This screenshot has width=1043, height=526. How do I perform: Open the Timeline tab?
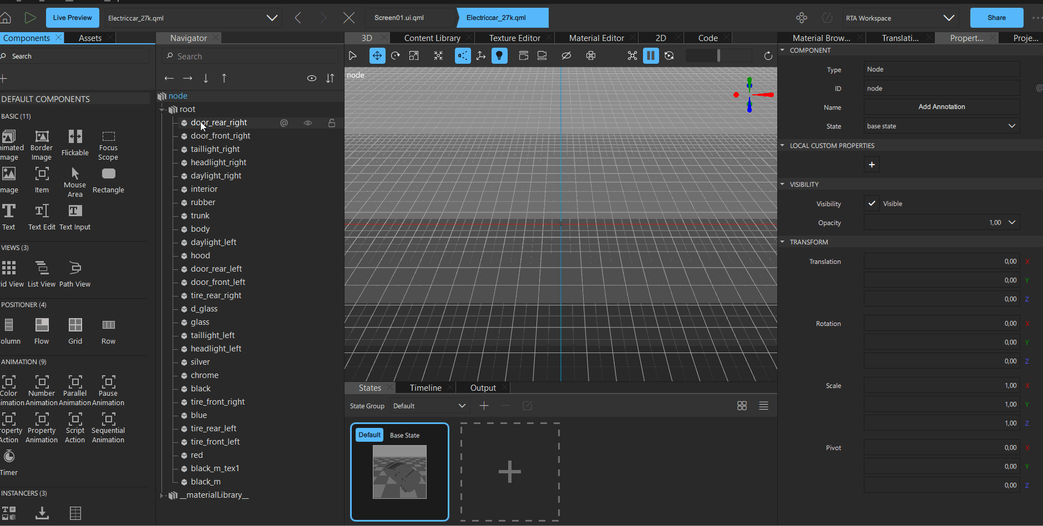426,387
